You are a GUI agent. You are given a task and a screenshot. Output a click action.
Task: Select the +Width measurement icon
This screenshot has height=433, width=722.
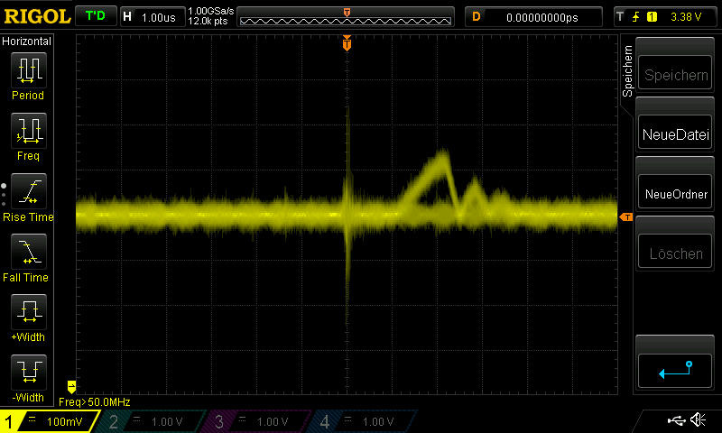point(29,312)
